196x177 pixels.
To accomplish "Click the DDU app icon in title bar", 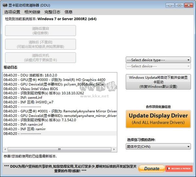I will 5,5.
